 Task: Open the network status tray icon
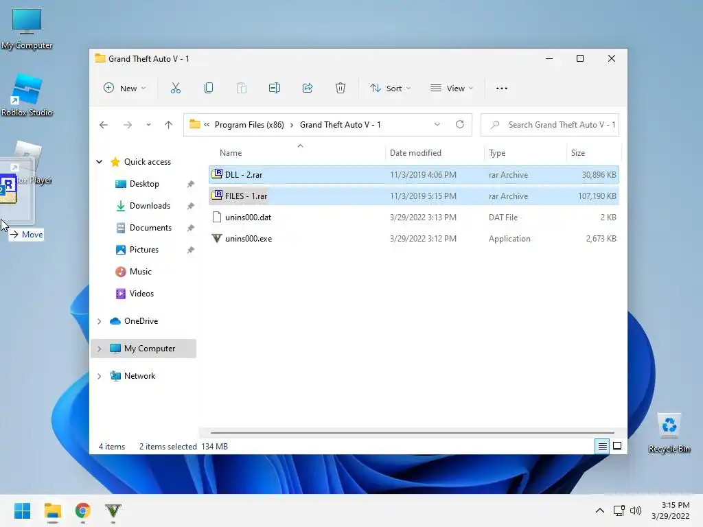pyautogui.click(x=619, y=511)
